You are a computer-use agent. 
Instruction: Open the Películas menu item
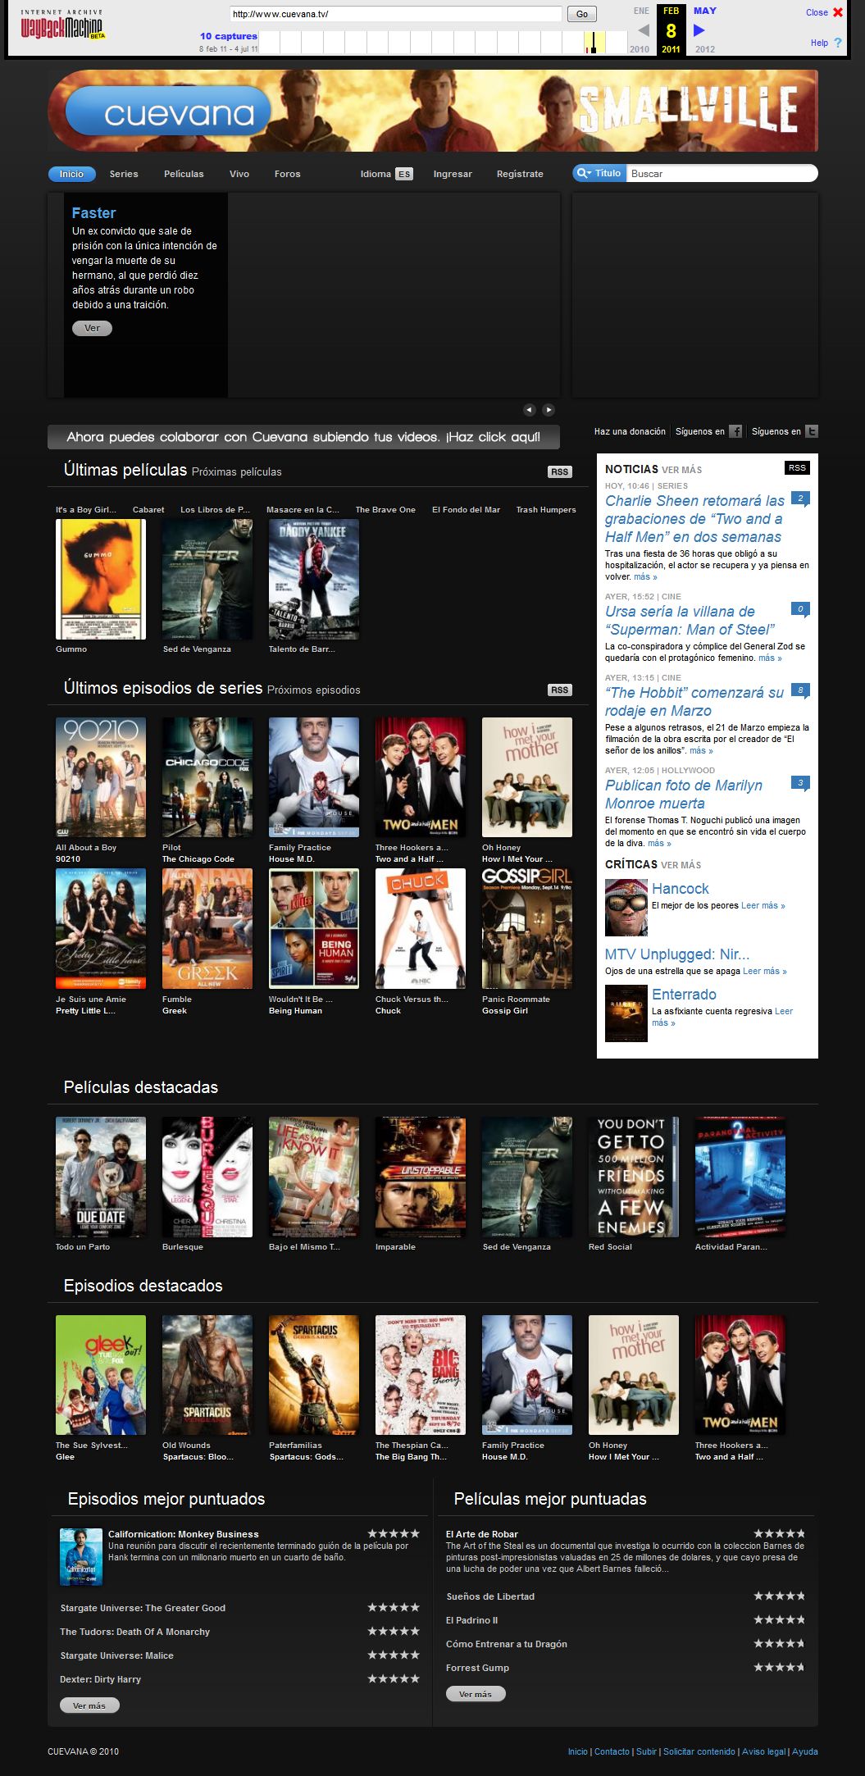coord(184,174)
